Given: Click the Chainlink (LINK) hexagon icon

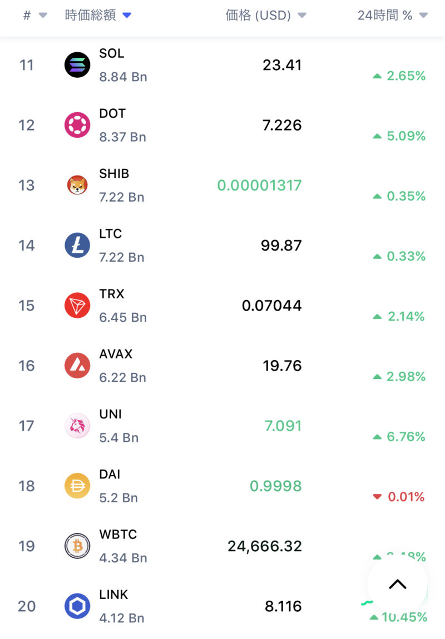Looking at the screenshot, I should [x=77, y=606].
